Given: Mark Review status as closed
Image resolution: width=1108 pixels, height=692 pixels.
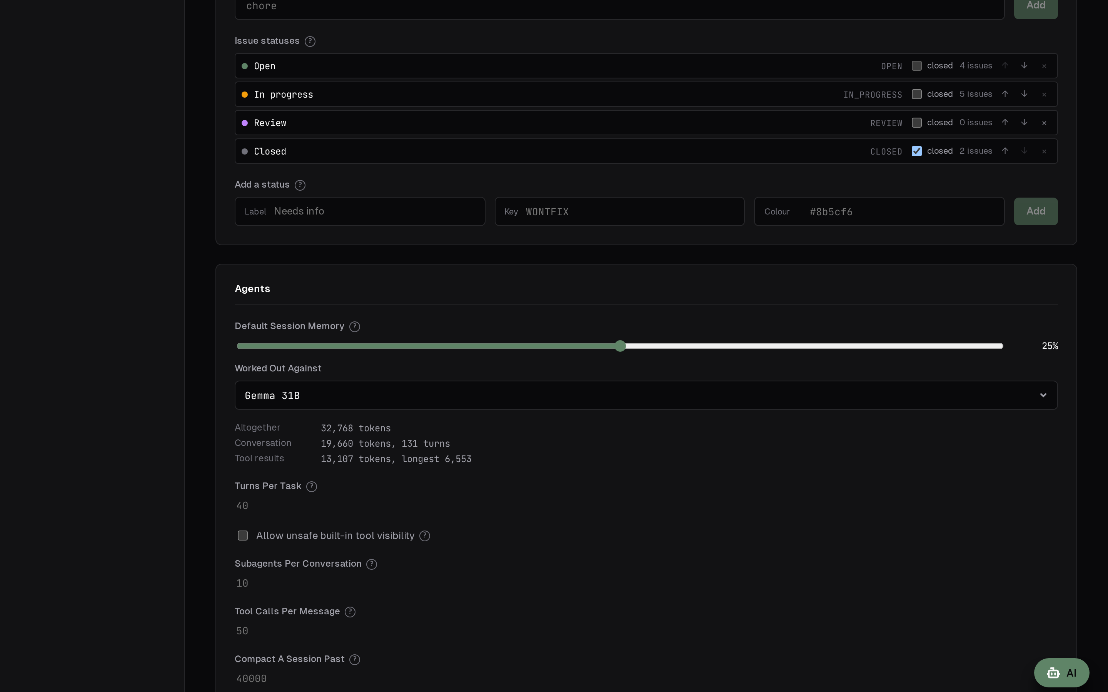Looking at the screenshot, I should (x=916, y=122).
